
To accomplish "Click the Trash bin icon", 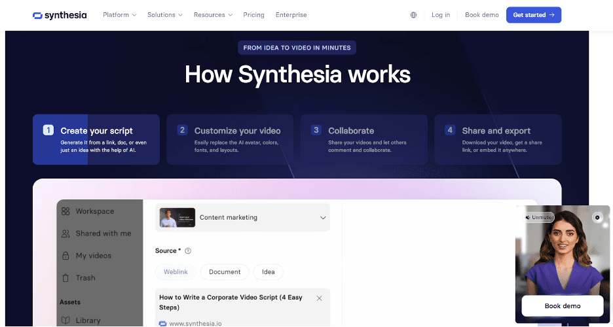I will (65, 278).
